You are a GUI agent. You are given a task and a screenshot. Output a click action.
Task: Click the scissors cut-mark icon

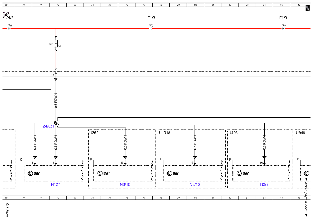pos(6,15)
